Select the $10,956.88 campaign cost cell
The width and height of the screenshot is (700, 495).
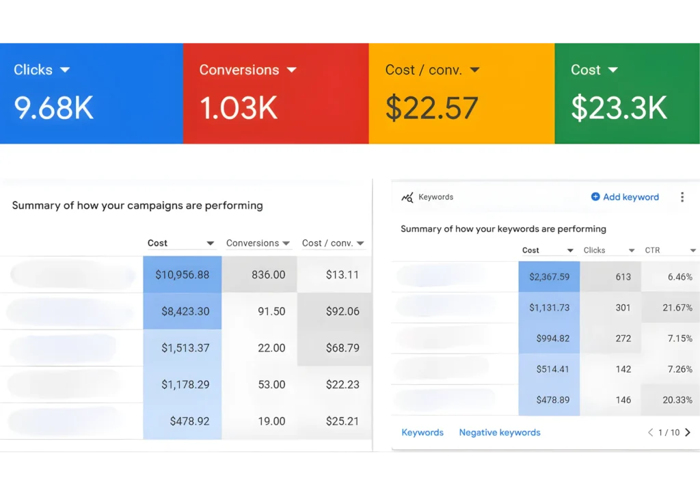pos(182,275)
